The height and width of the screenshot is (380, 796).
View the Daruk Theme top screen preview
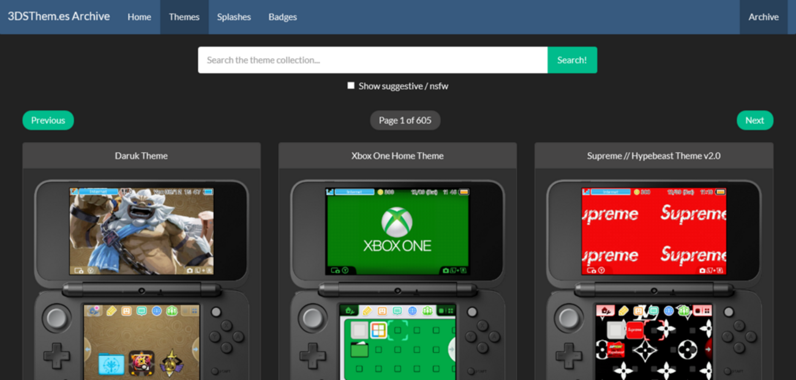click(x=141, y=231)
